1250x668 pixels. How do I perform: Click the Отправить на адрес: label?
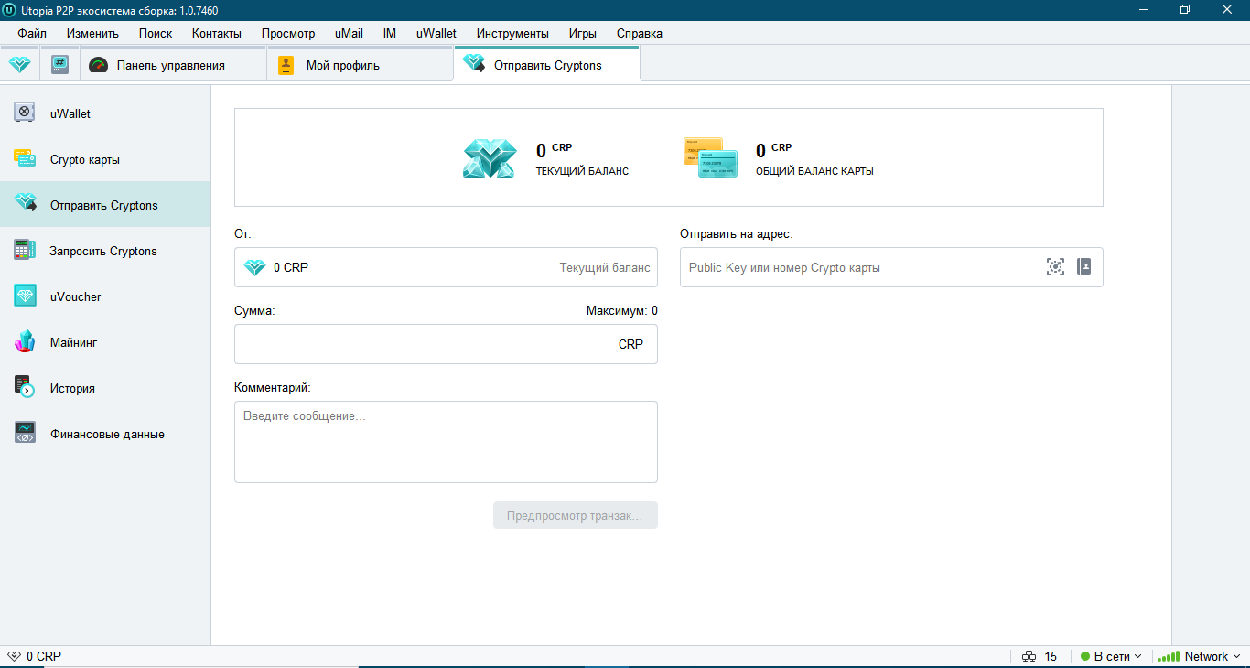[737, 234]
